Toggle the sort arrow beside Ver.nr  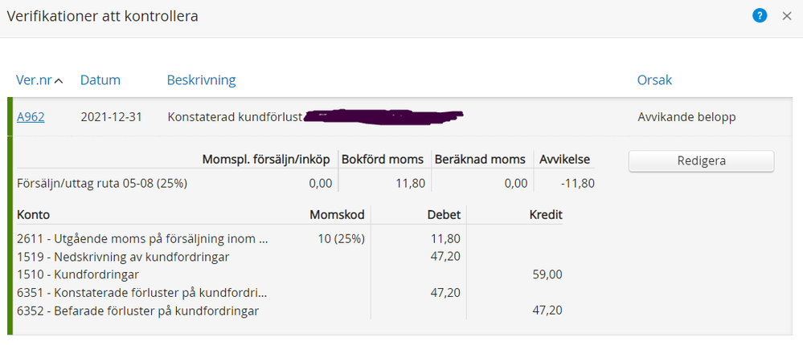[59, 80]
